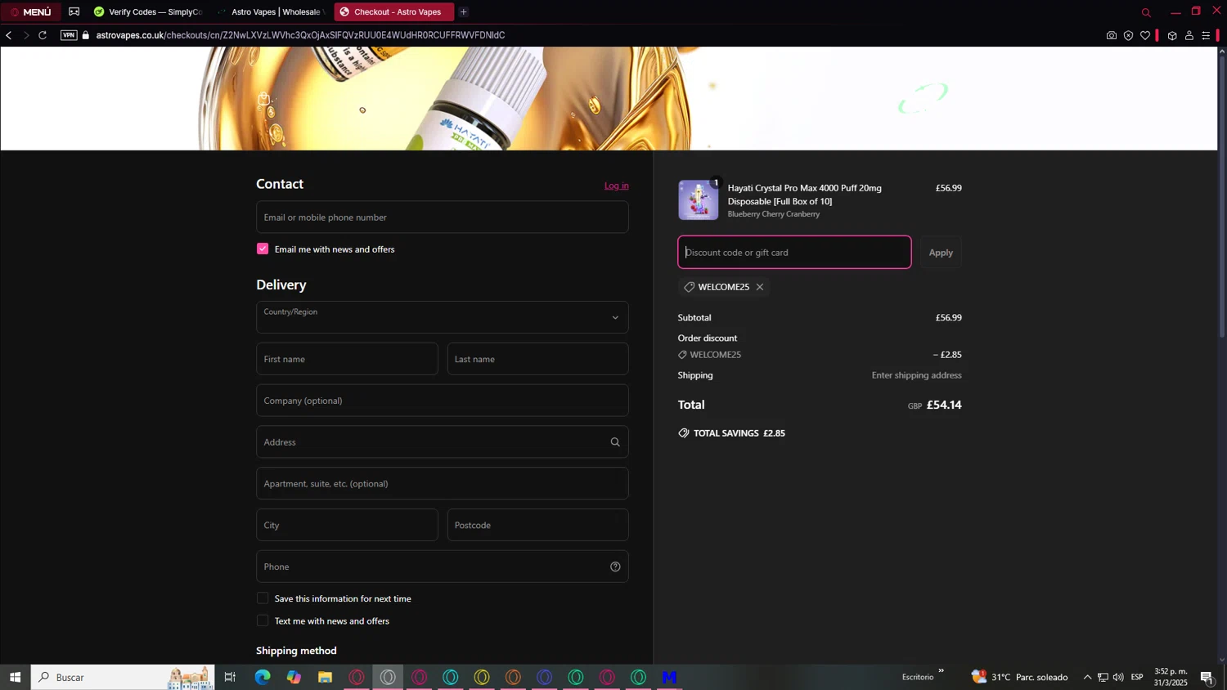The image size is (1227, 690).
Task: Open a new tab with plus button
Action: click(464, 11)
